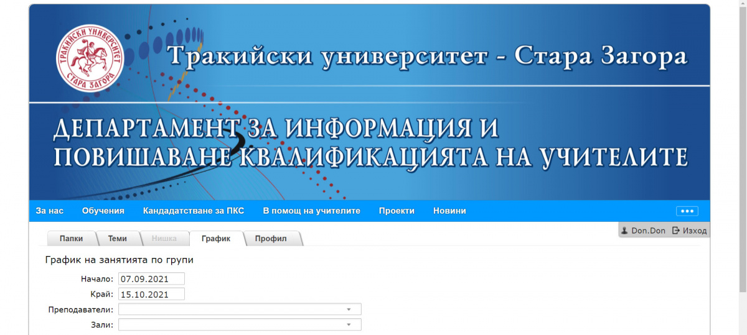Open В помощ на учителите menu

coord(312,211)
